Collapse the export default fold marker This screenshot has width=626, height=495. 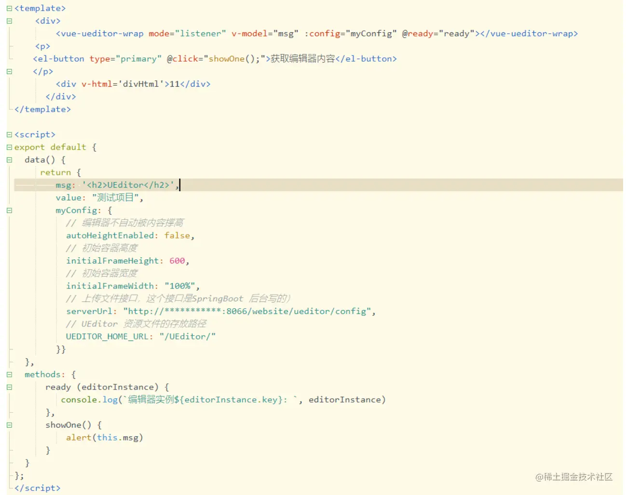(9, 147)
